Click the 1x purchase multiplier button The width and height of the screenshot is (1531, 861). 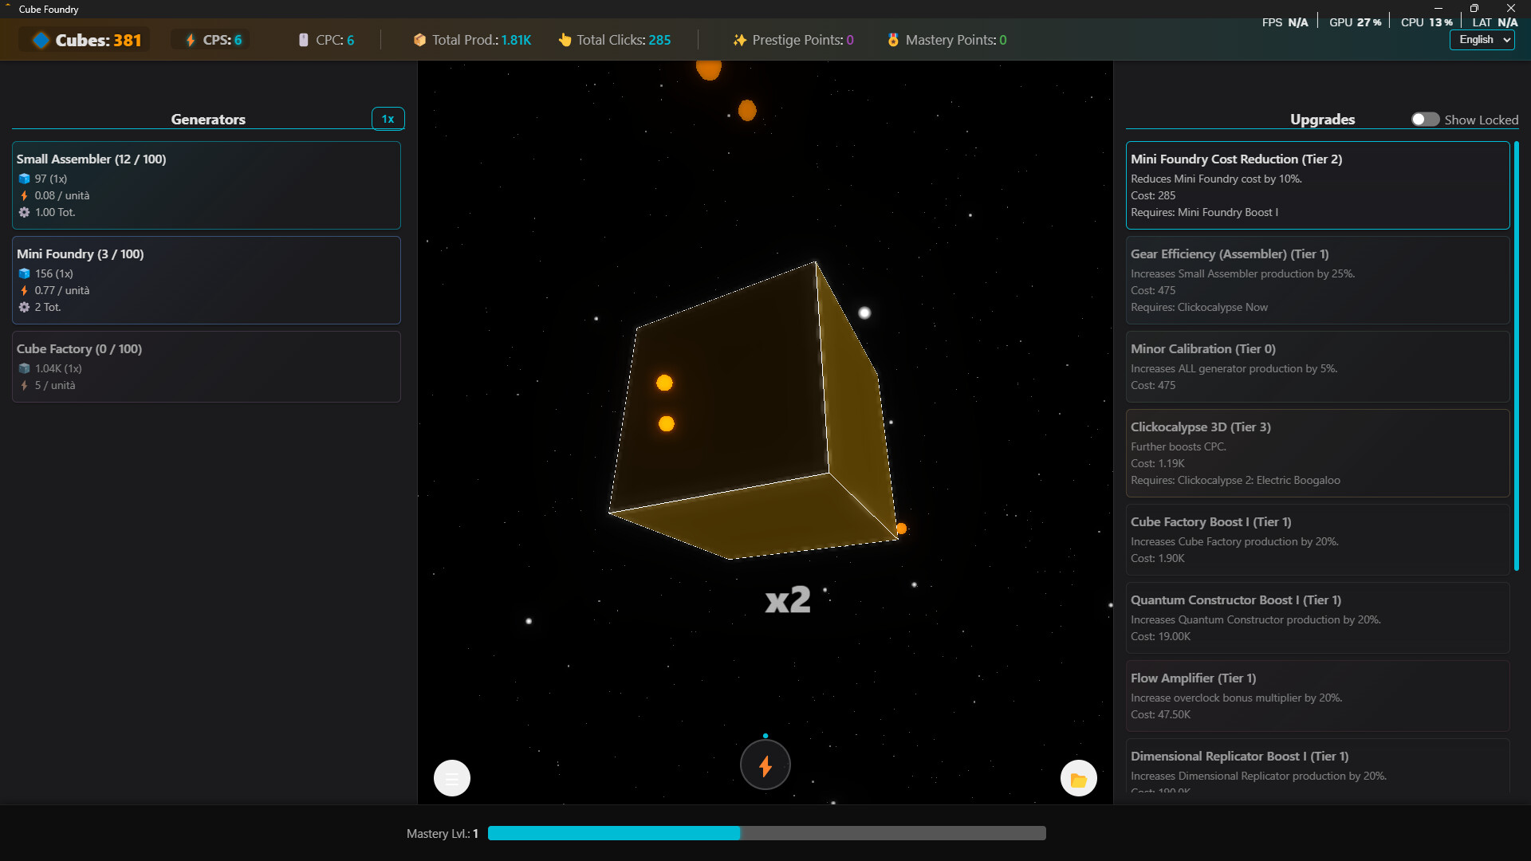(388, 118)
